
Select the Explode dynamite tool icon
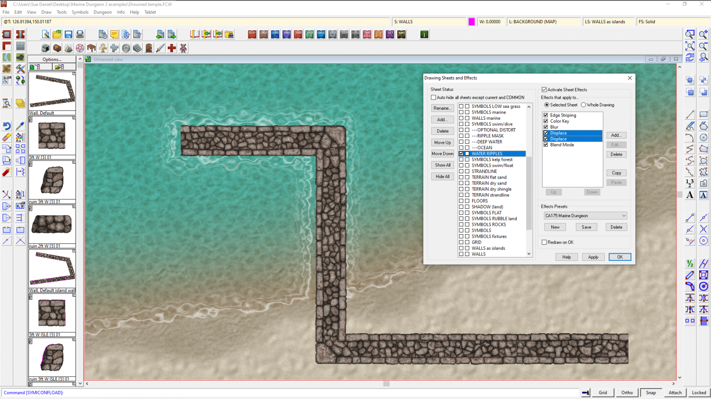click(x=7, y=172)
